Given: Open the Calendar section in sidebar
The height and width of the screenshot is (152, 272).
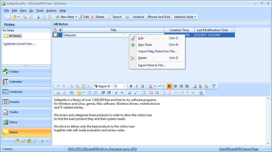Looking at the screenshot, I should click(x=26, y=82).
